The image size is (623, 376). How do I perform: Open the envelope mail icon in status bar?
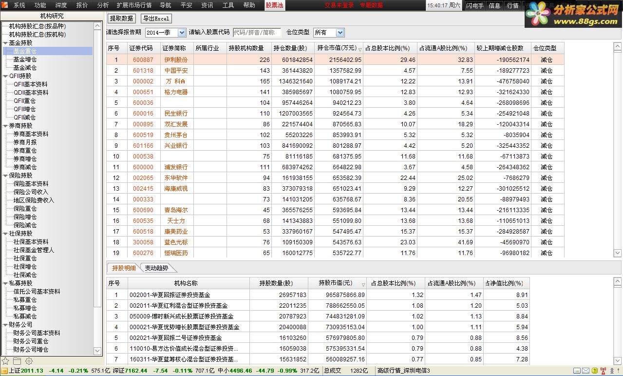pyautogui.click(x=585, y=371)
